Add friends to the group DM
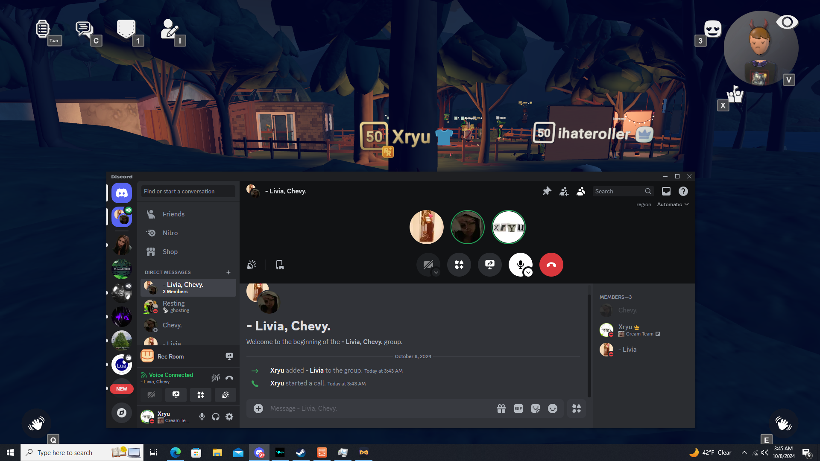The height and width of the screenshot is (461, 820). [x=564, y=191]
